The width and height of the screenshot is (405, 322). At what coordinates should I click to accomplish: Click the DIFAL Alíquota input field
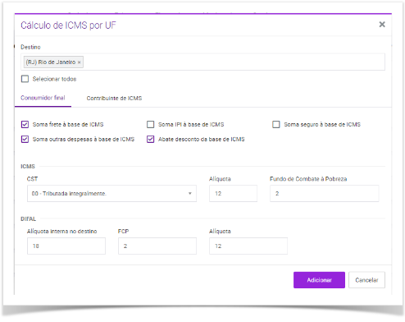pos(248,246)
